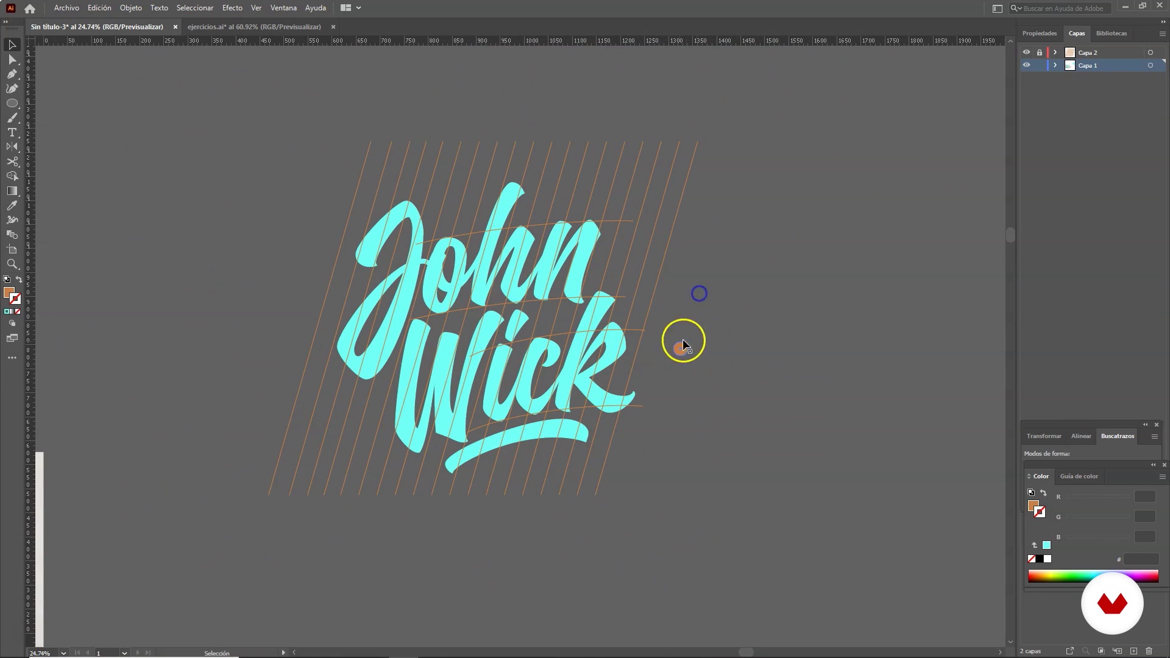Viewport: 1170px width, 658px height.
Task: Select the Reflect tool
Action: (x=12, y=147)
